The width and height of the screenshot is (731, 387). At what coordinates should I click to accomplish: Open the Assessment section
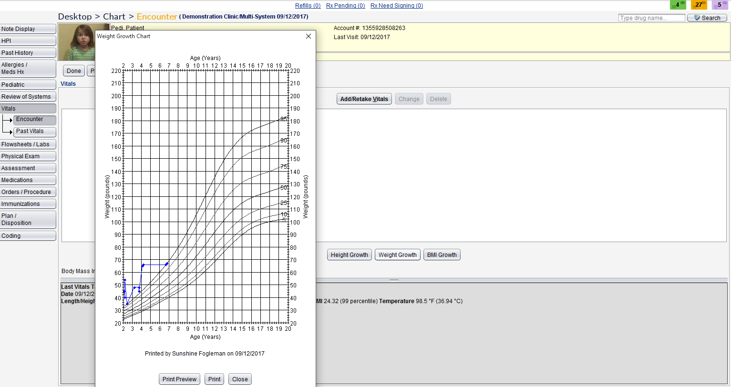[28, 168]
